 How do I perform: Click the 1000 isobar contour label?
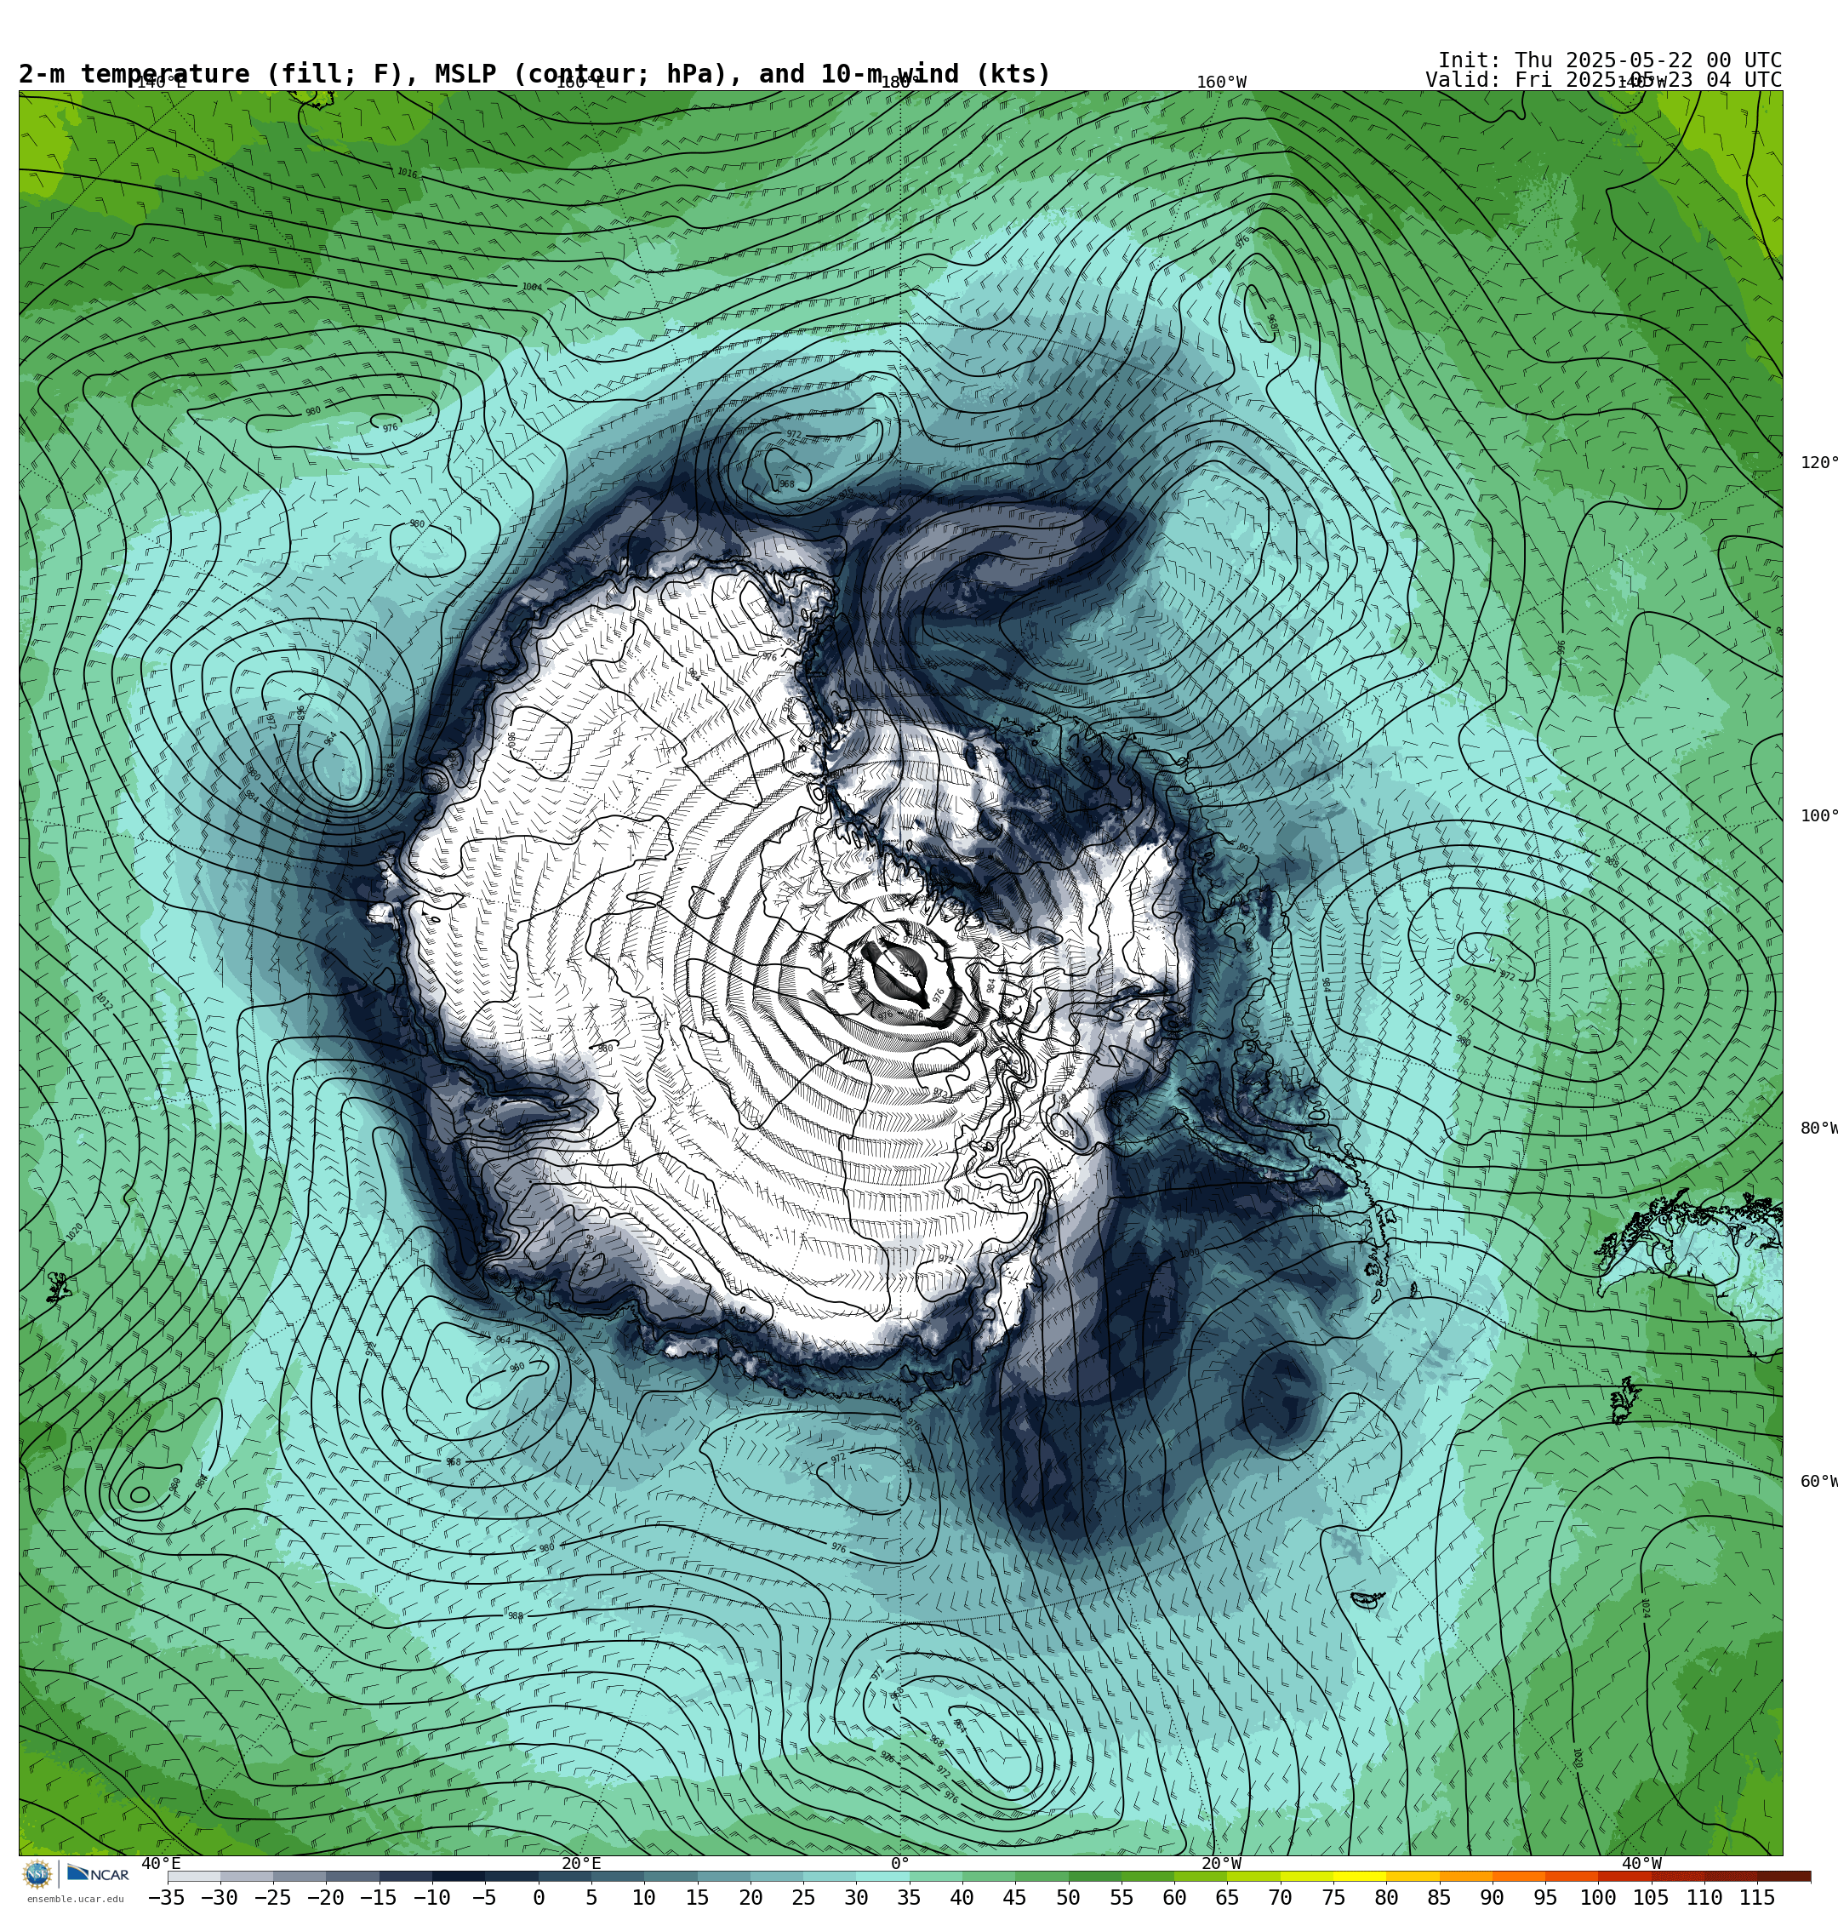[1190, 1254]
